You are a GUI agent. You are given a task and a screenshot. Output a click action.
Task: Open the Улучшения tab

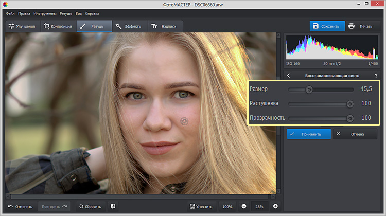pos(22,26)
